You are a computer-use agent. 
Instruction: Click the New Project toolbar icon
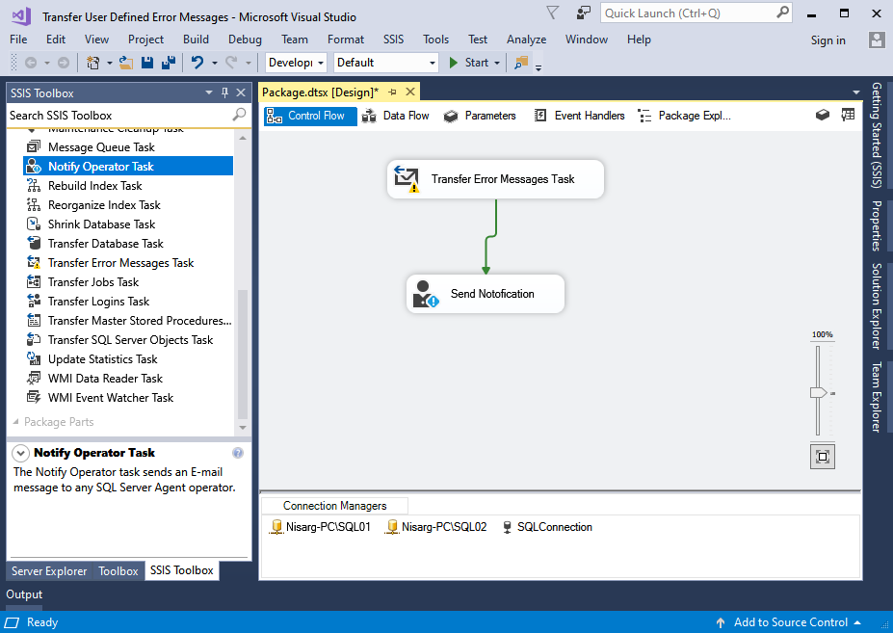tap(92, 63)
